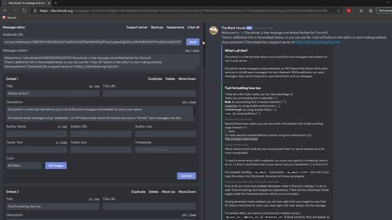This screenshot has width=392, height=220.
Task: Open the Favorites list icon
Action: tap(361, 11)
